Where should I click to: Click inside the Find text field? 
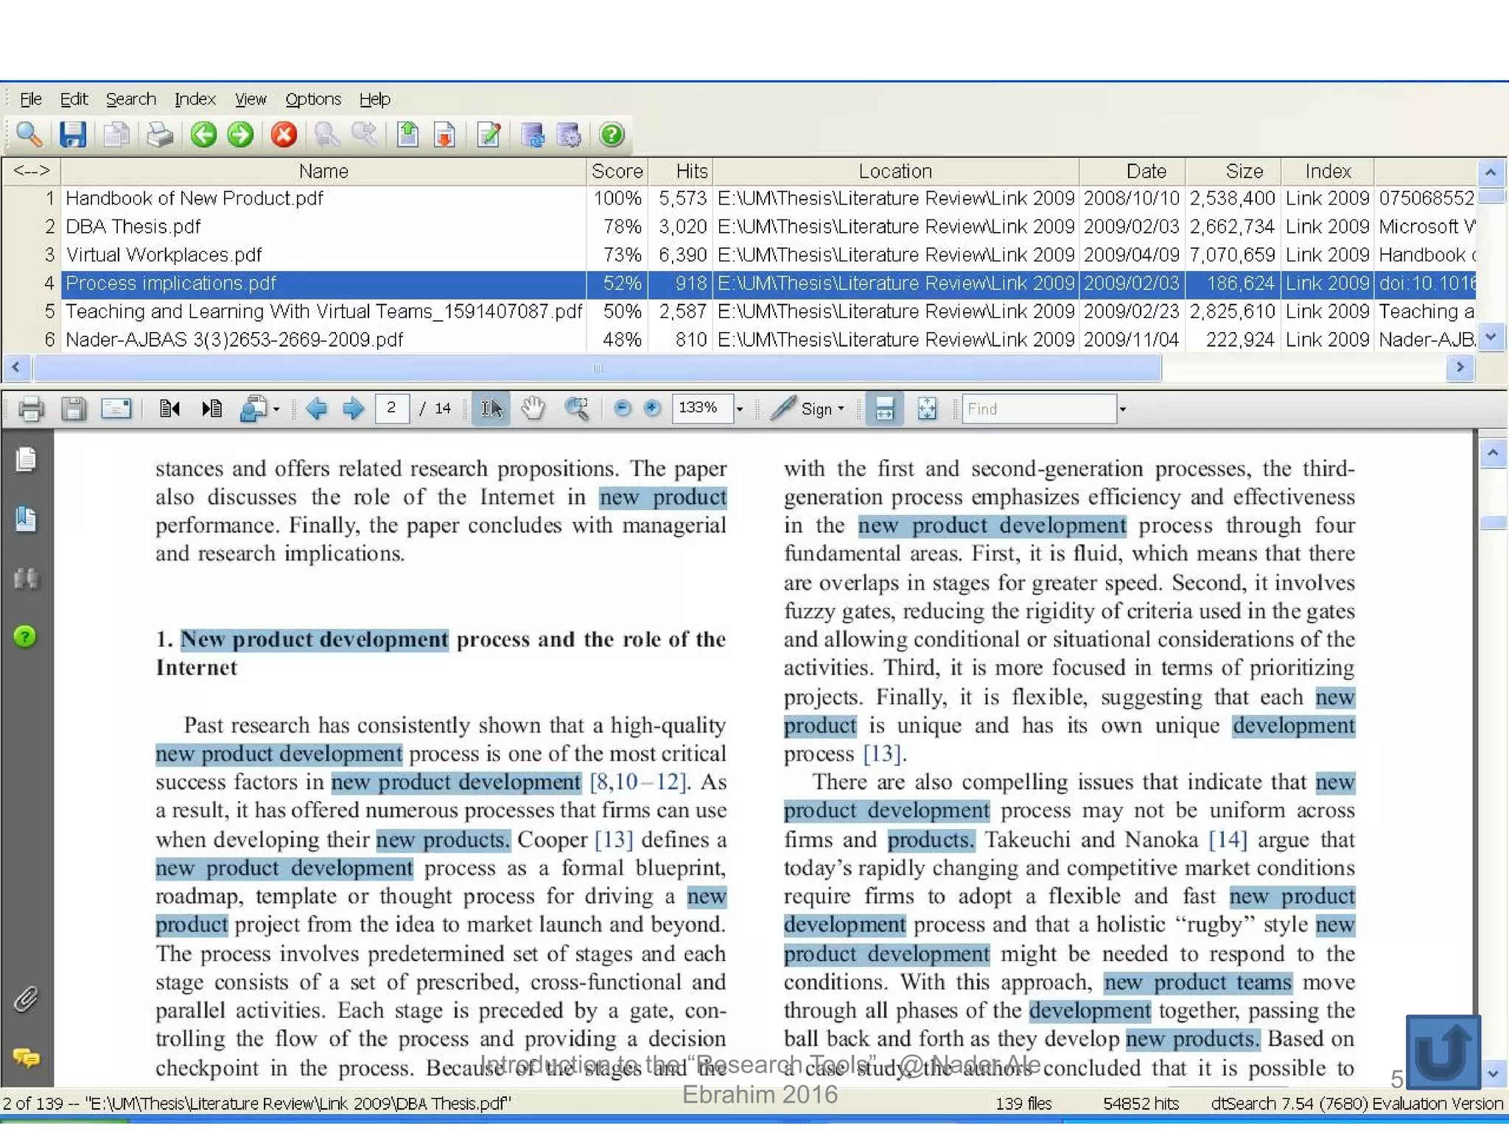point(1039,409)
